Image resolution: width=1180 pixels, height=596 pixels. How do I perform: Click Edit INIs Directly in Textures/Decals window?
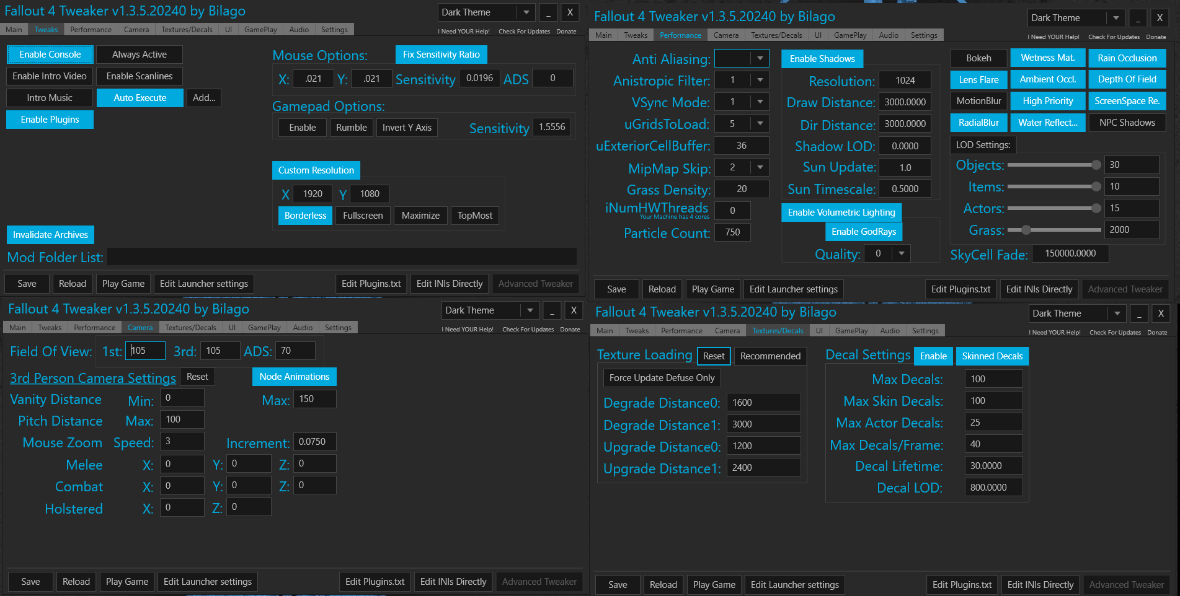[x=1040, y=585]
